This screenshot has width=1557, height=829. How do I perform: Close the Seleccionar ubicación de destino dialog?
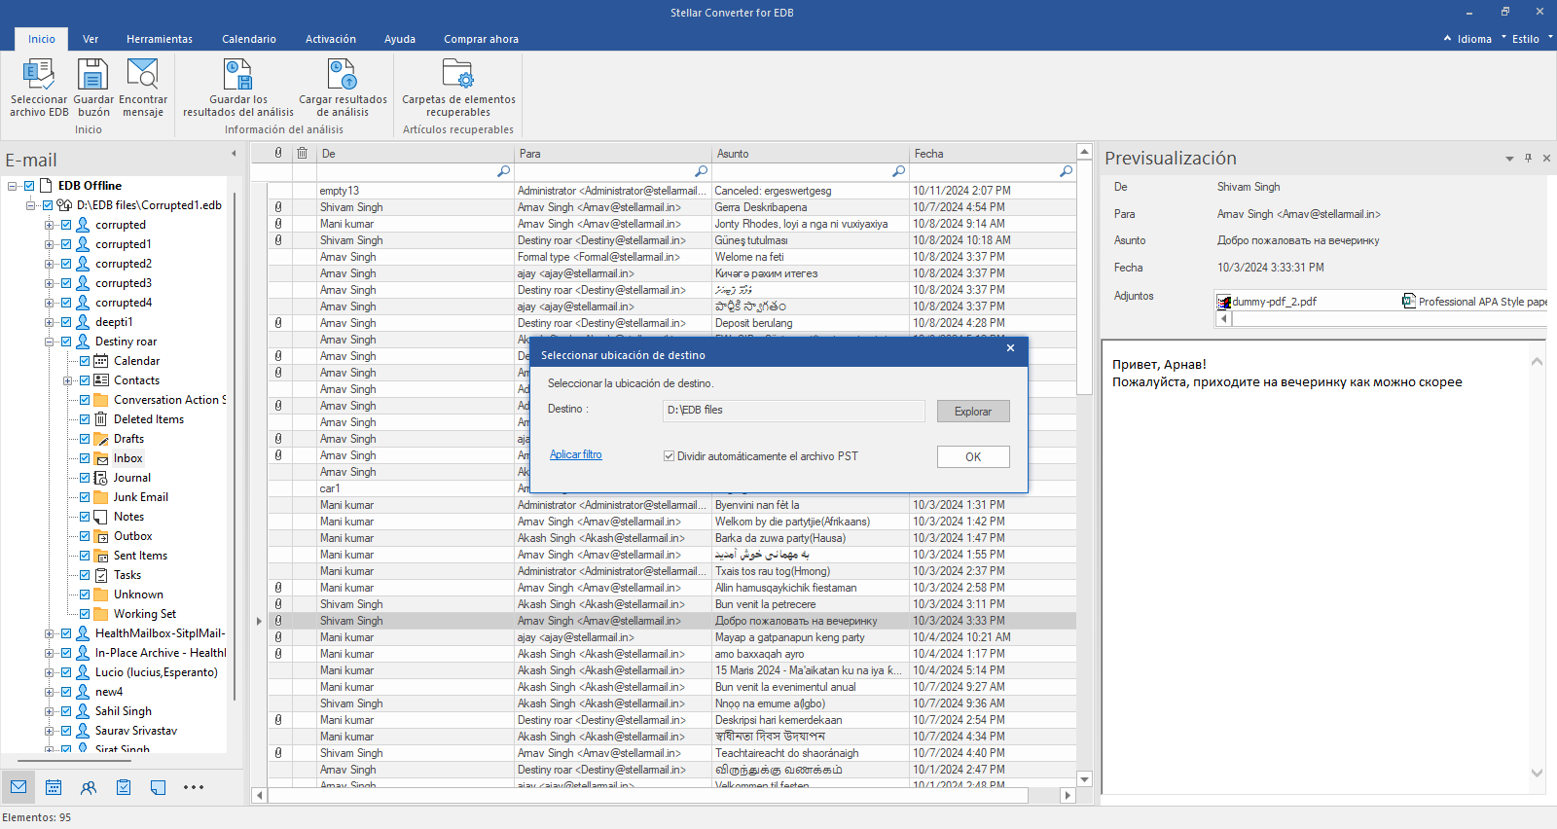click(1010, 348)
